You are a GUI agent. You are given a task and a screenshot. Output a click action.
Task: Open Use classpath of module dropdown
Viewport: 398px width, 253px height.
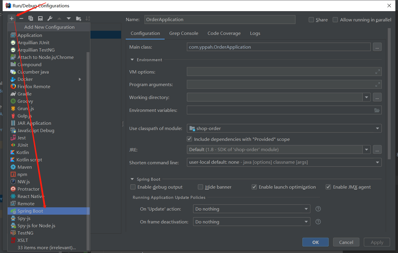point(284,128)
